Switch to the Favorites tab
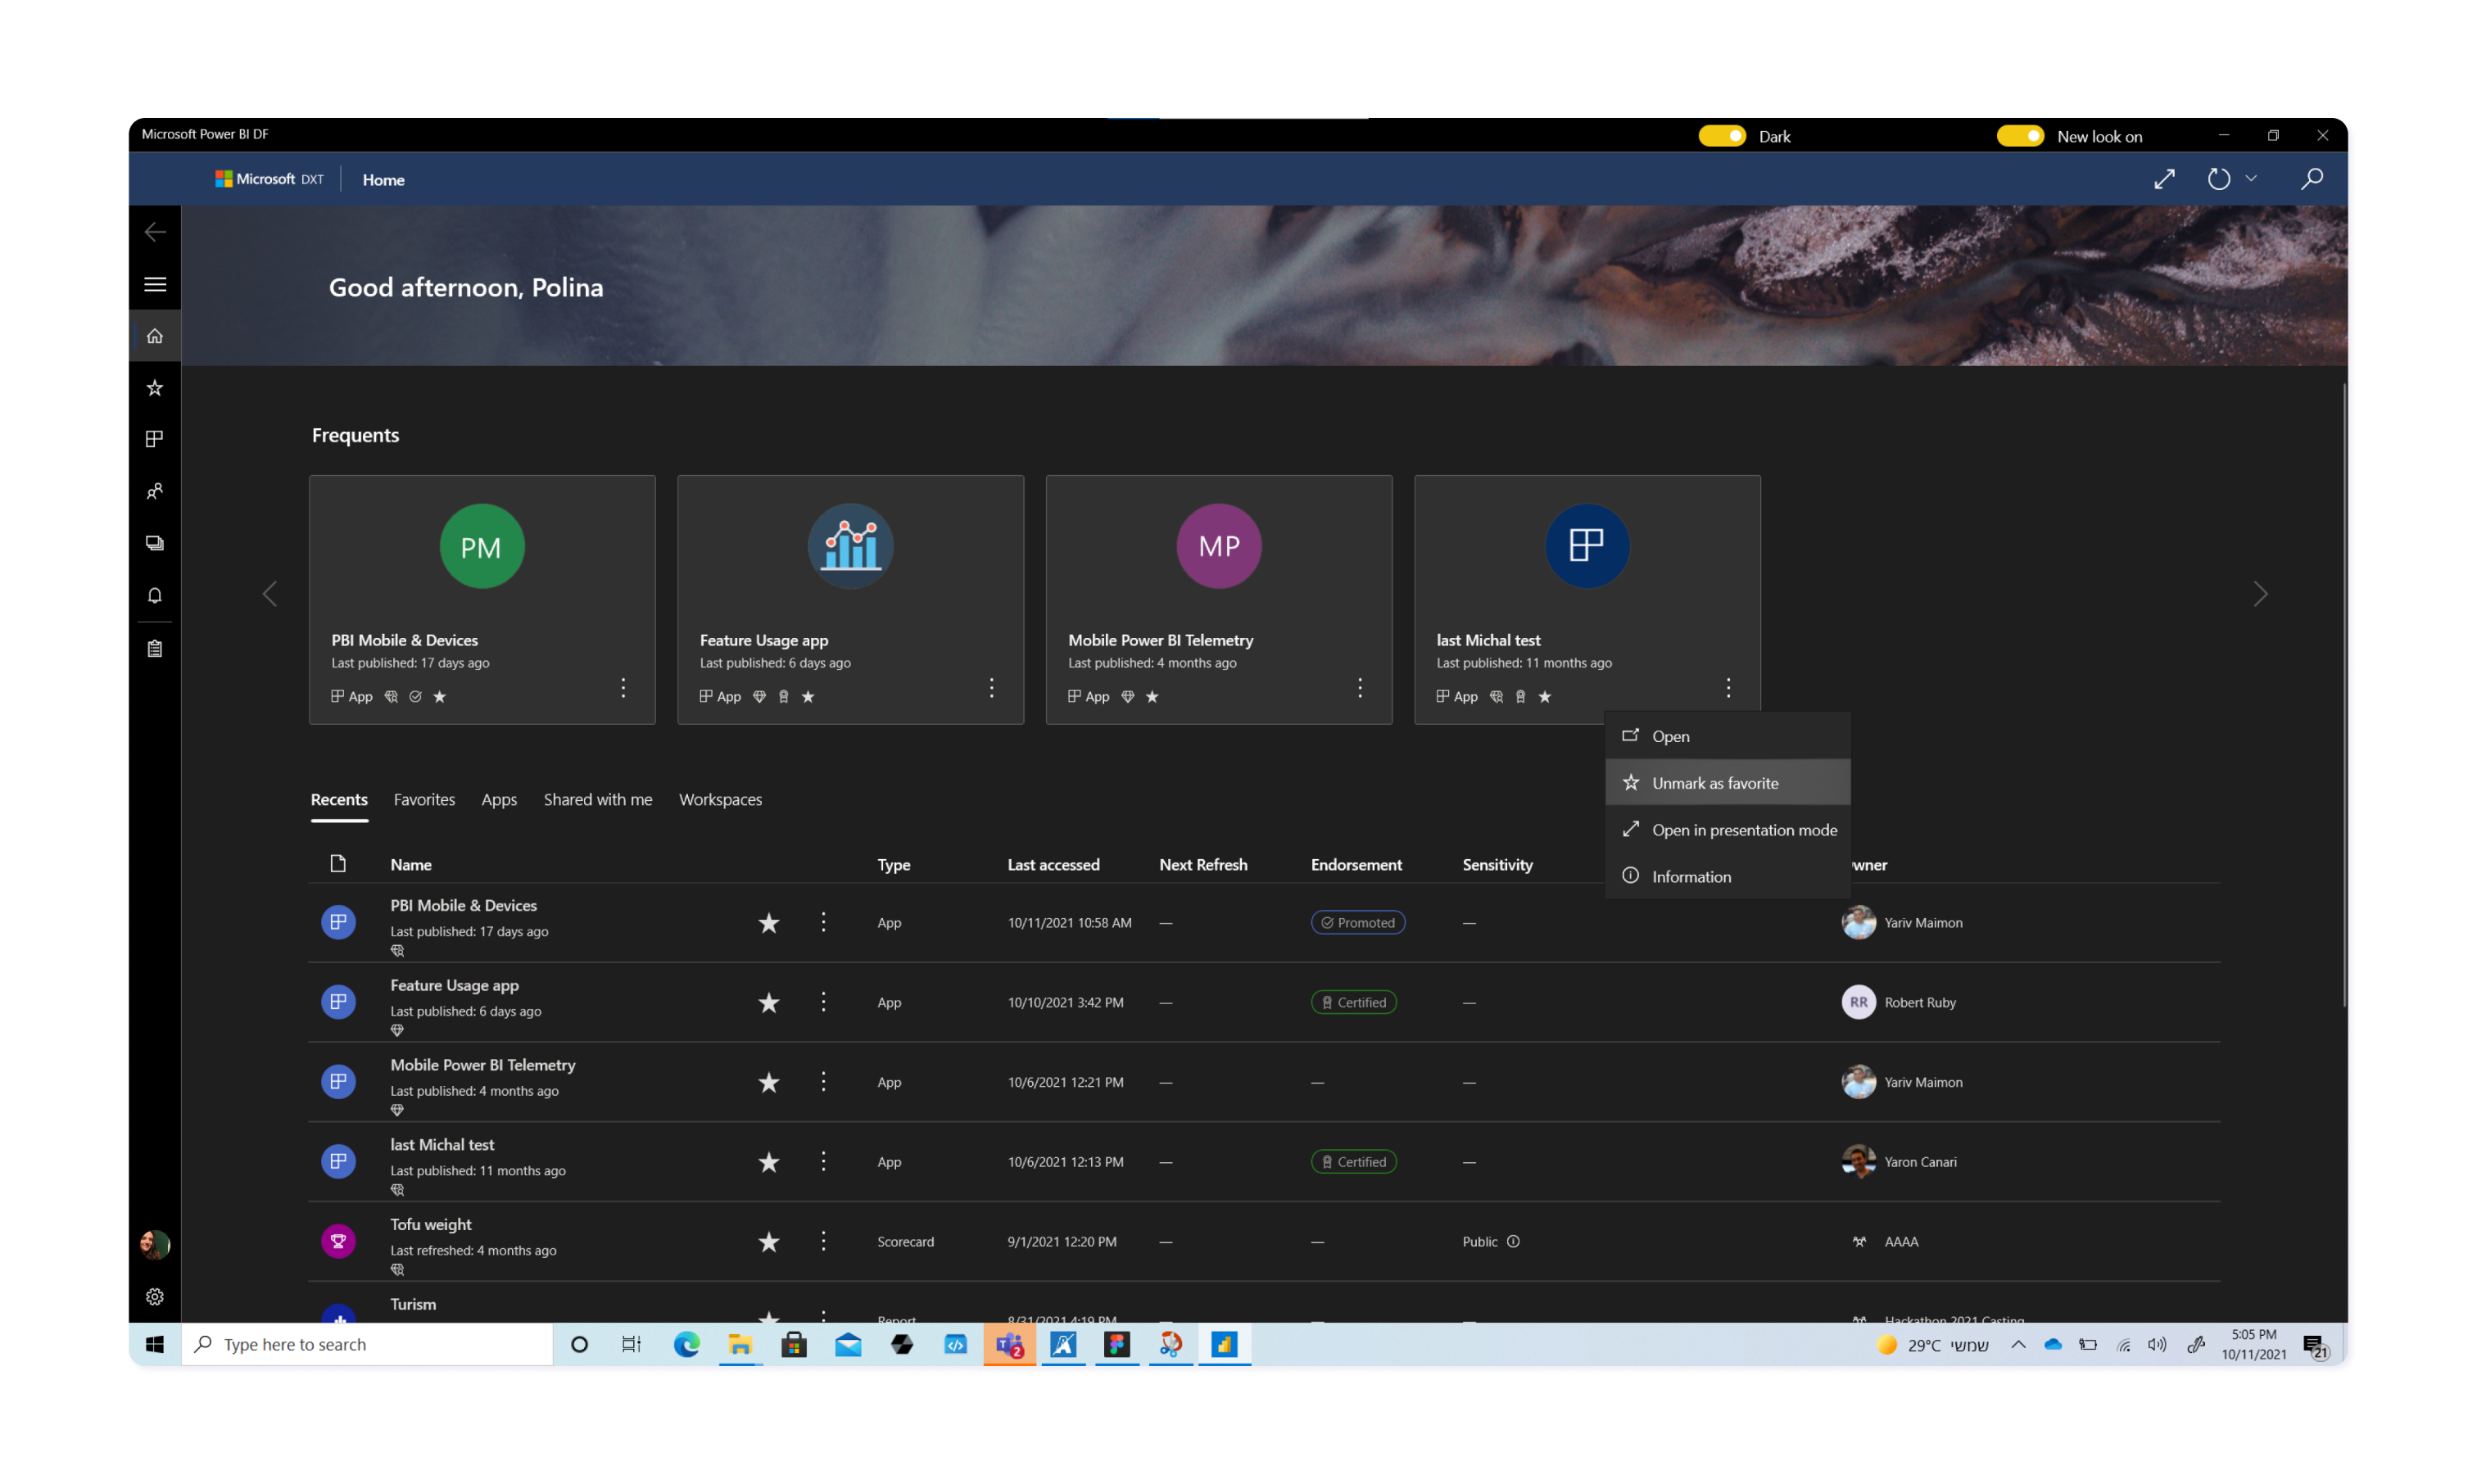Image resolution: width=2477 pixels, height=1484 pixels. coord(424,799)
